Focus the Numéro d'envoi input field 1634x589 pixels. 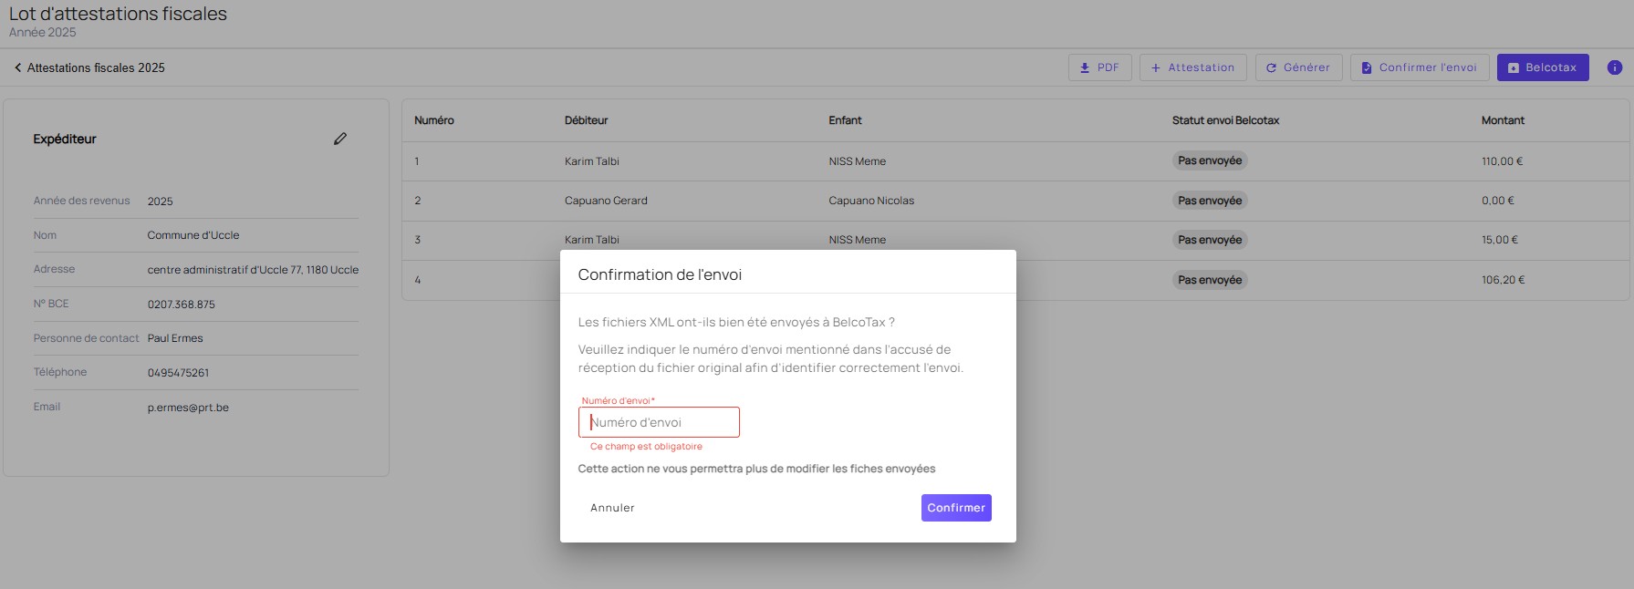[659, 422]
